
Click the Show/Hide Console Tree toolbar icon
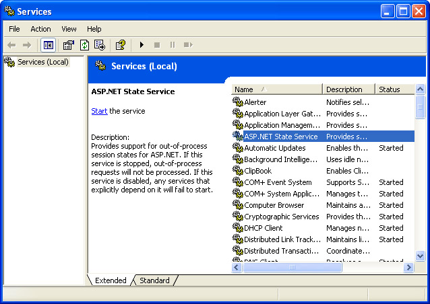click(x=49, y=45)
